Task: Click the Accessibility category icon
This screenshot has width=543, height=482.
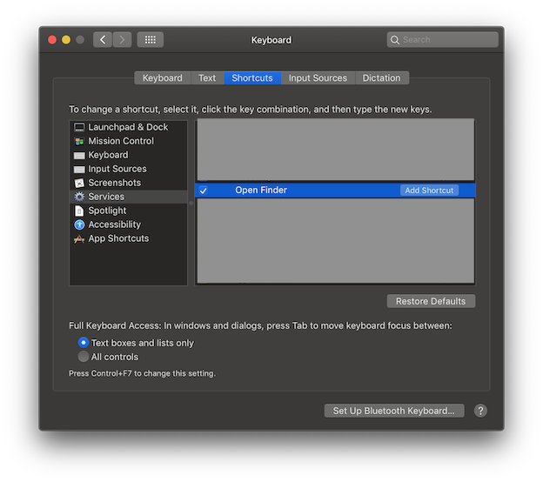Action: coord(79,224)
